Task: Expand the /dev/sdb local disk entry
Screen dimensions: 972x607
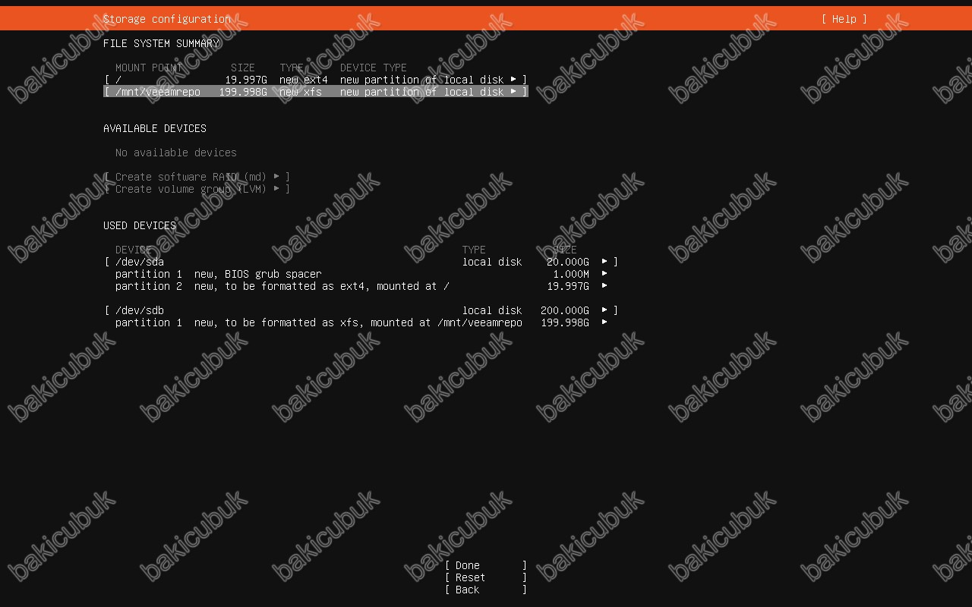Action: tap(140, 310)
